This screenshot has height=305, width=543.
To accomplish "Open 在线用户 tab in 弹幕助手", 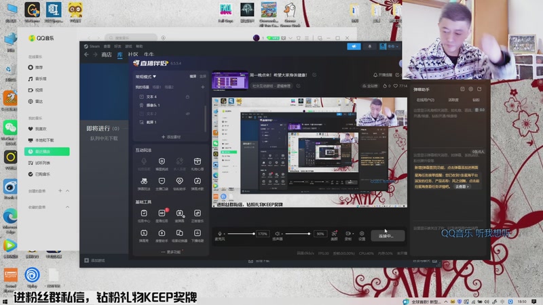I will 426,100.
